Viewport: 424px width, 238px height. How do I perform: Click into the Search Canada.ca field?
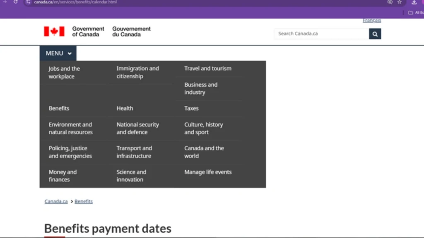click(322, 34)
